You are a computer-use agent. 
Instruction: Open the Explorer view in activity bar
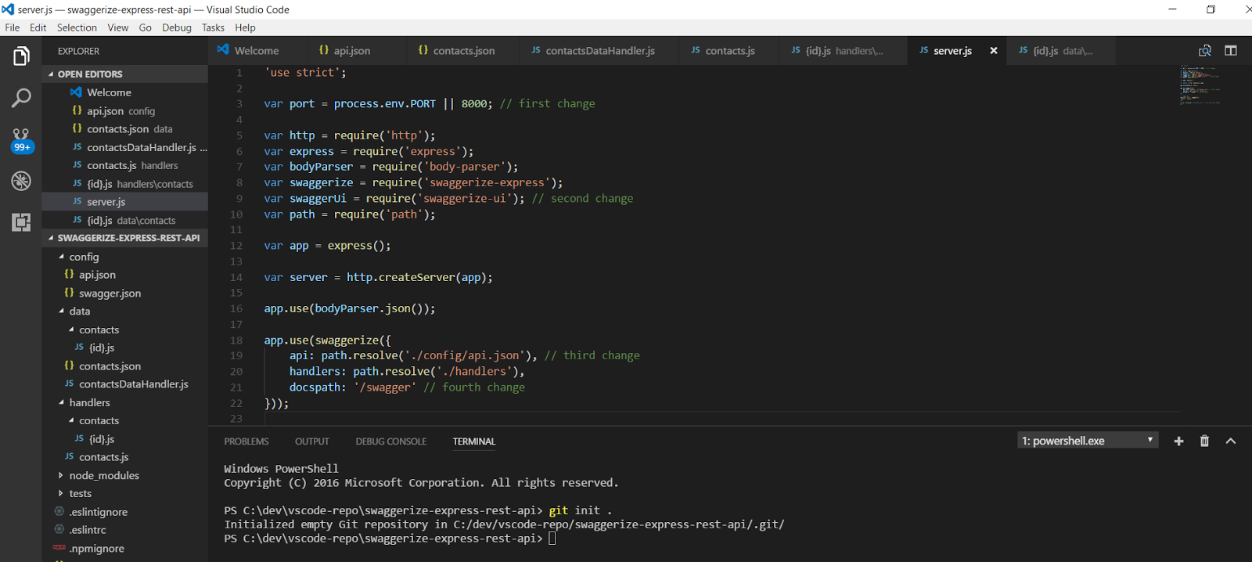tap(21, 56)
